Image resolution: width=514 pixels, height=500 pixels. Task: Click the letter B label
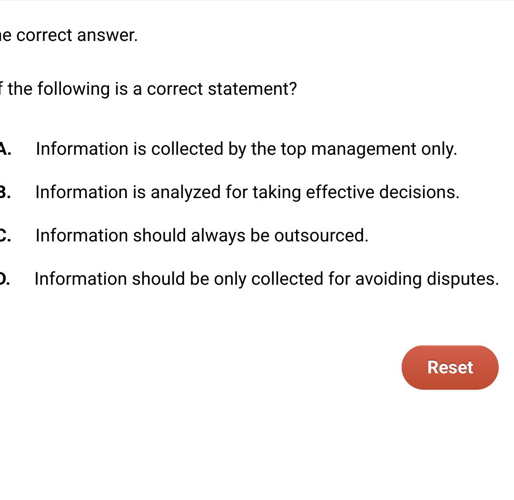(3, 192)
